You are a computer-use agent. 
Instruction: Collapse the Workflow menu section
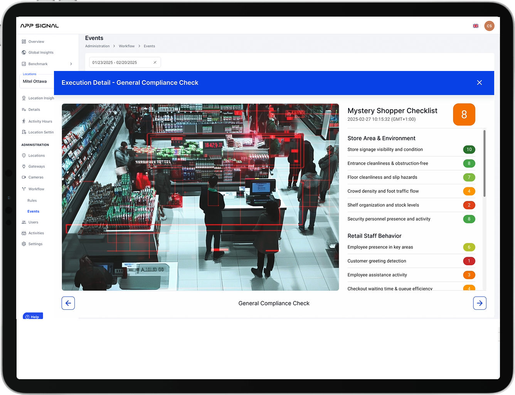[x=36, y=189]
